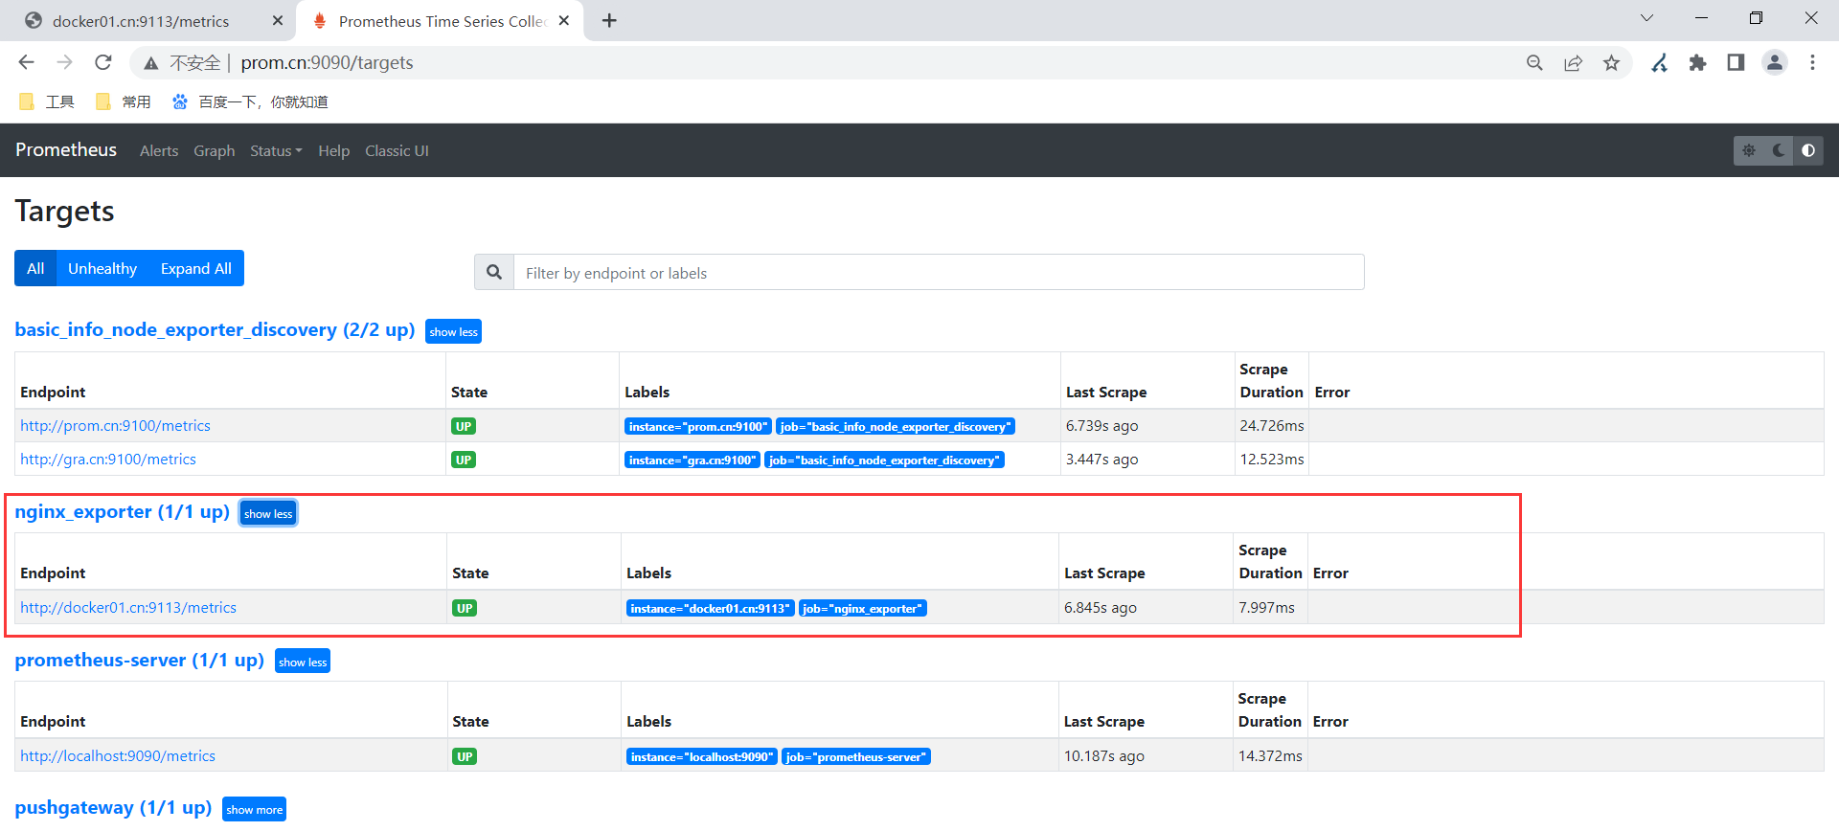Image resolution: width=1839 pixels, height=831 pixels.
Task: Click the nginx_exporter (1/1 up) heading
Action: pyautogui.click(x=123, y=511)
